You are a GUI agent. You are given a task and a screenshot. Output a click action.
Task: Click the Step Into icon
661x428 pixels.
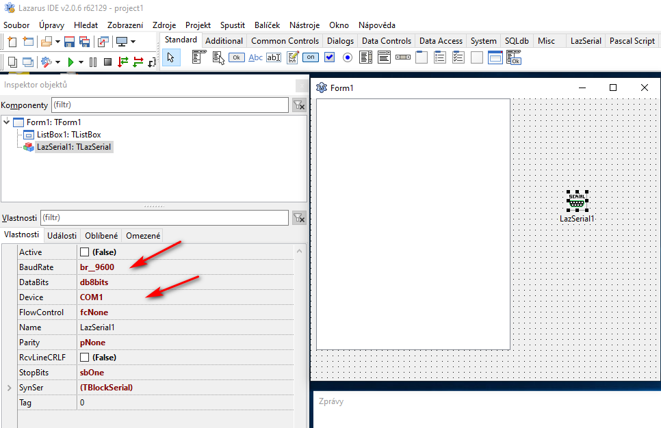point(122,62)
